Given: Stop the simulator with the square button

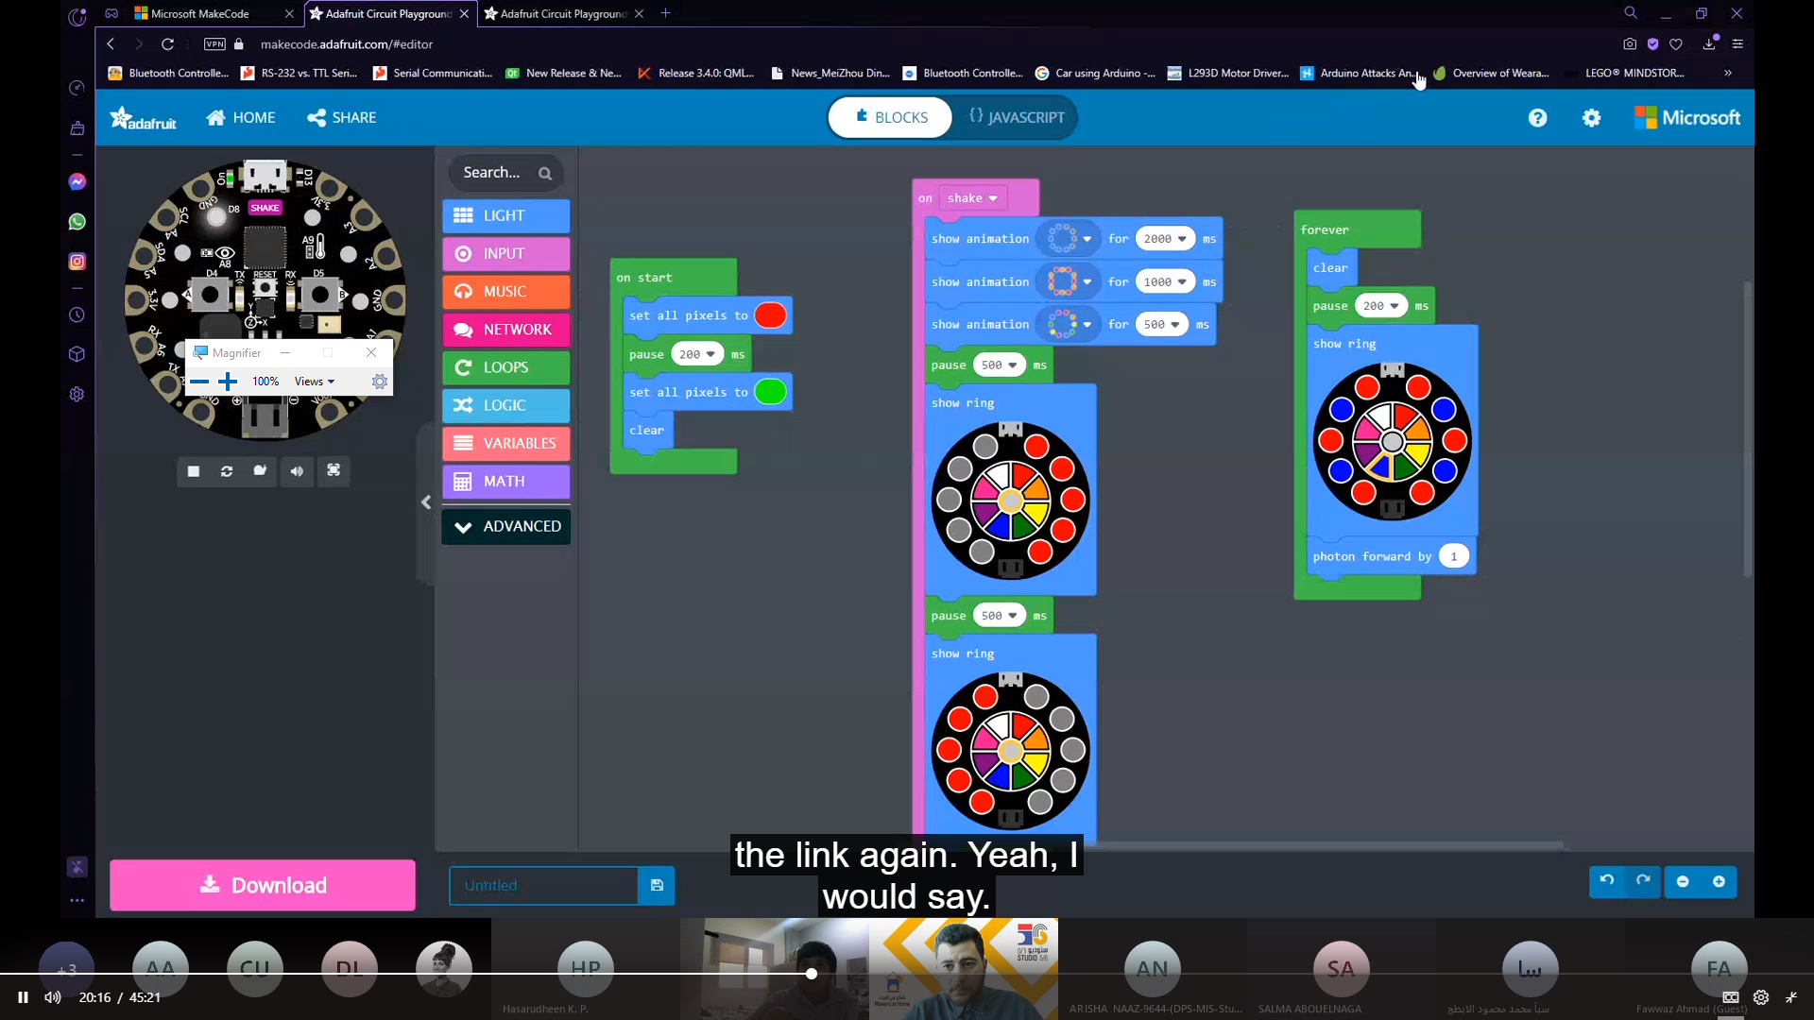Looking at the screenshot, I should tap(194, 471).
